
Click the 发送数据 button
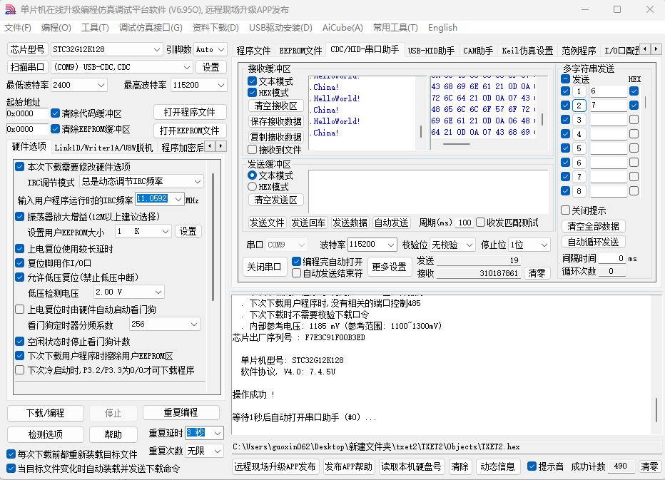coord(350,223)
